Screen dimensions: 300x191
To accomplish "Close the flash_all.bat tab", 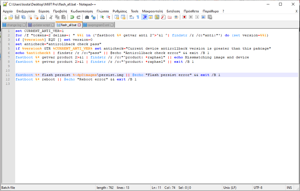I will (x=79, y=25).
